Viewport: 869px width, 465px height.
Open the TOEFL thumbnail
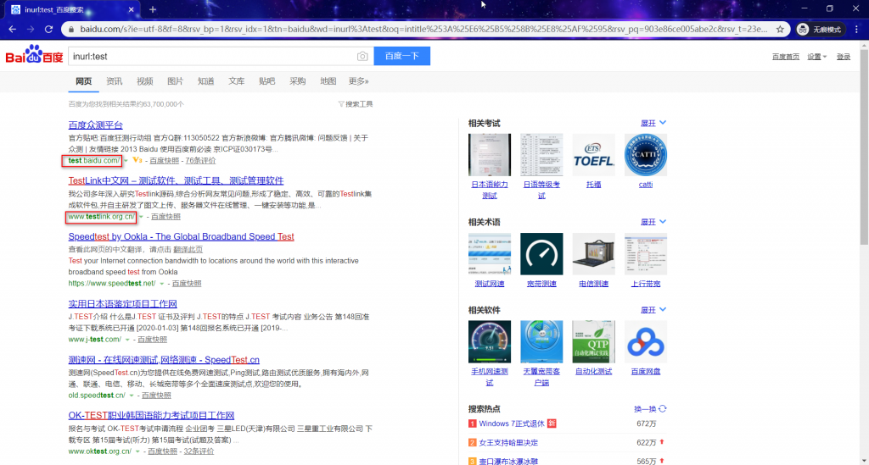coord(593,155)
